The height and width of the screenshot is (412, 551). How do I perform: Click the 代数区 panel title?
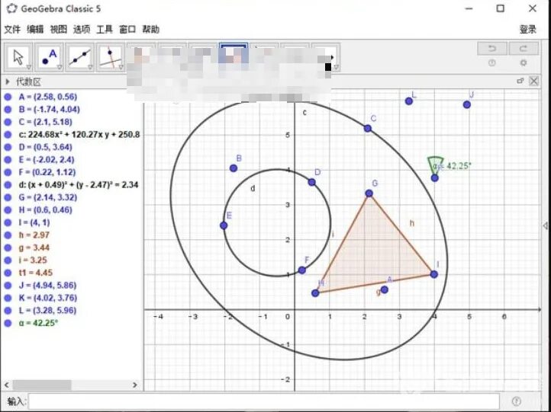[x=28, y=82]
